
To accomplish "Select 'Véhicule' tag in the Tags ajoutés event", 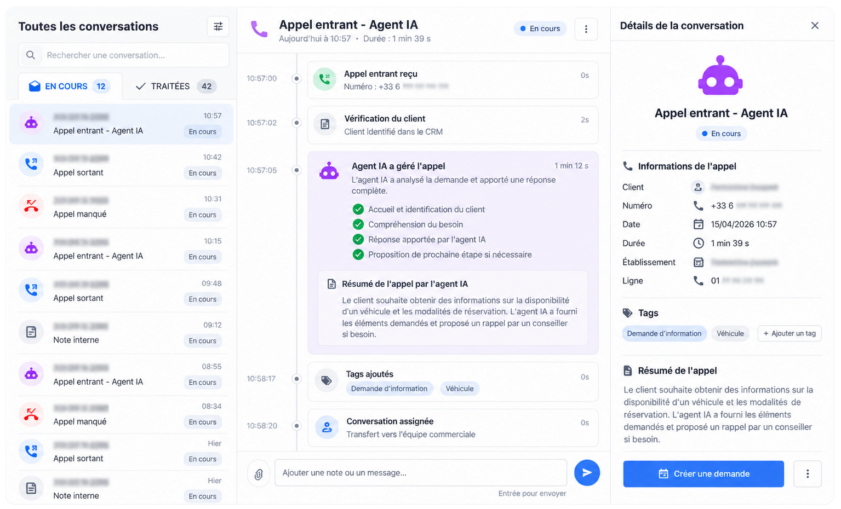I will (x=460, y=389).
